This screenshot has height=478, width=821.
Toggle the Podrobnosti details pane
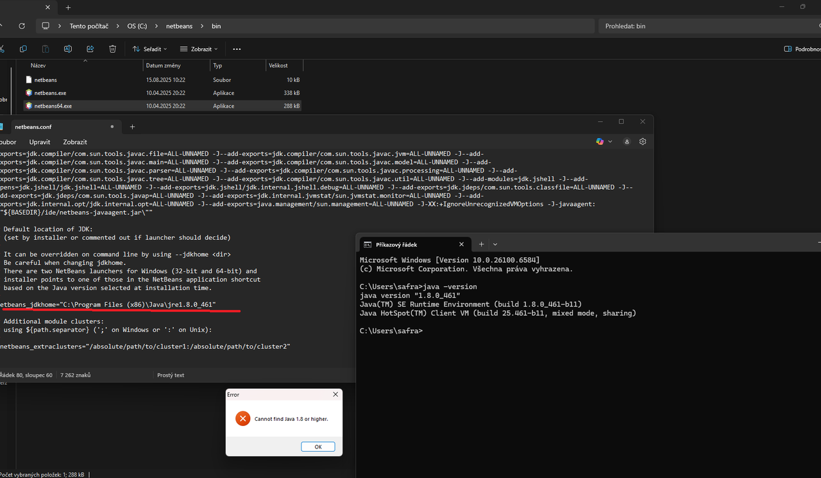click(x=802, y=49)
